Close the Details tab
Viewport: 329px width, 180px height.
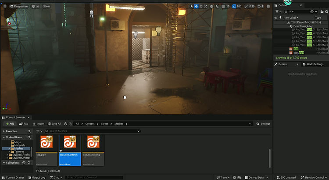297,64
